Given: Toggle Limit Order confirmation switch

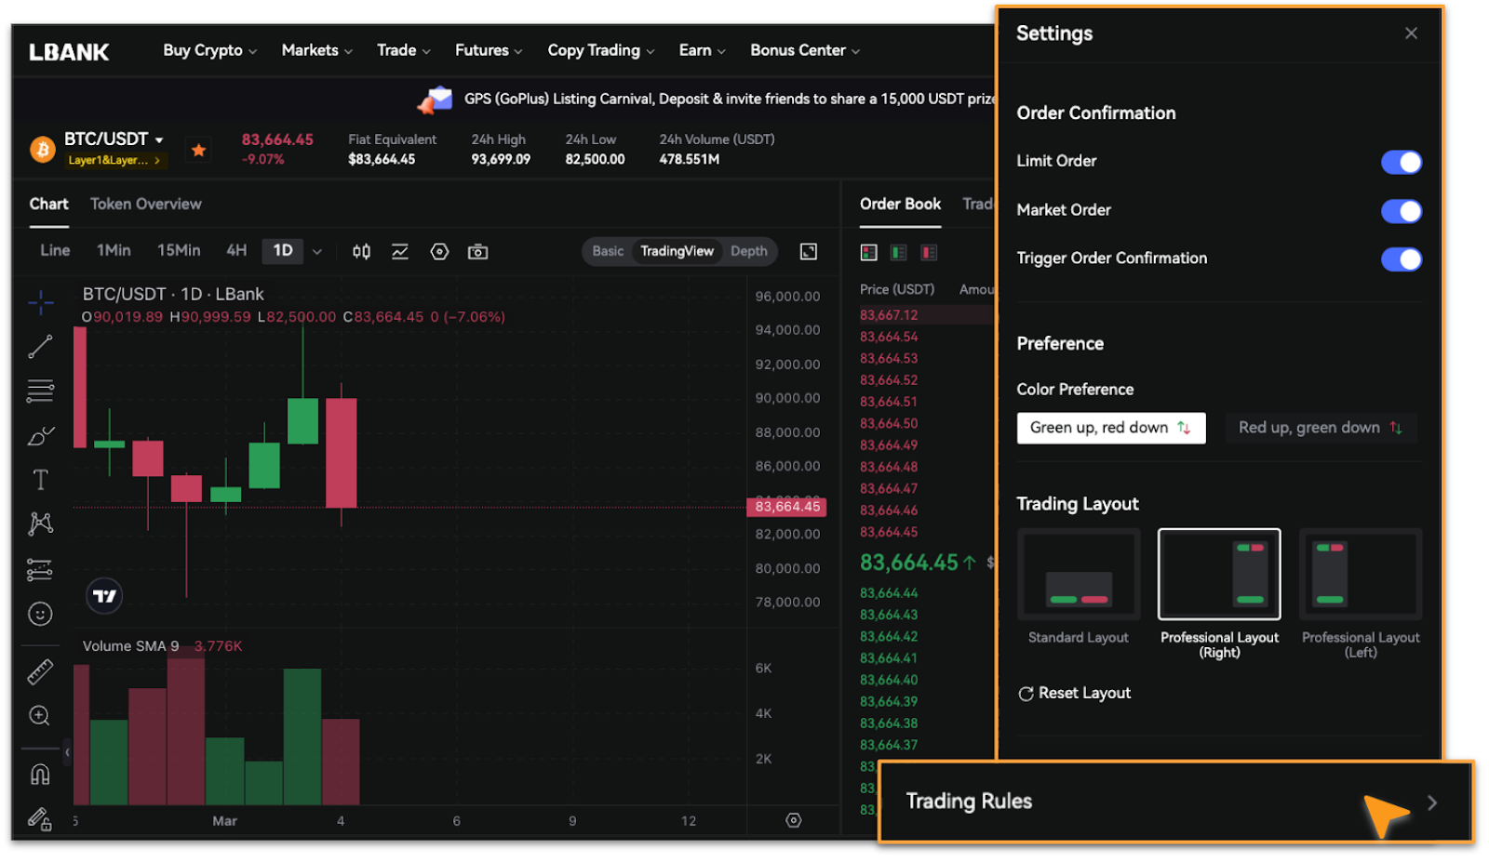Looking at the screenshot, I should coord(1401,162).
